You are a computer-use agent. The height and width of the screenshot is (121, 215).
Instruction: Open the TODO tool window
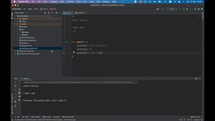(x=26, y=117)
